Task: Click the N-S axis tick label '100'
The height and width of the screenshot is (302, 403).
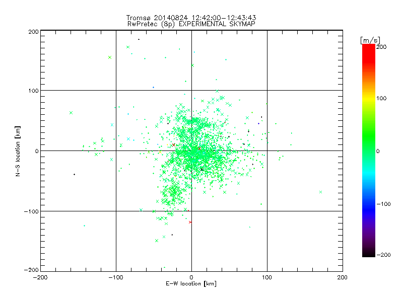Action: (33, 91)
